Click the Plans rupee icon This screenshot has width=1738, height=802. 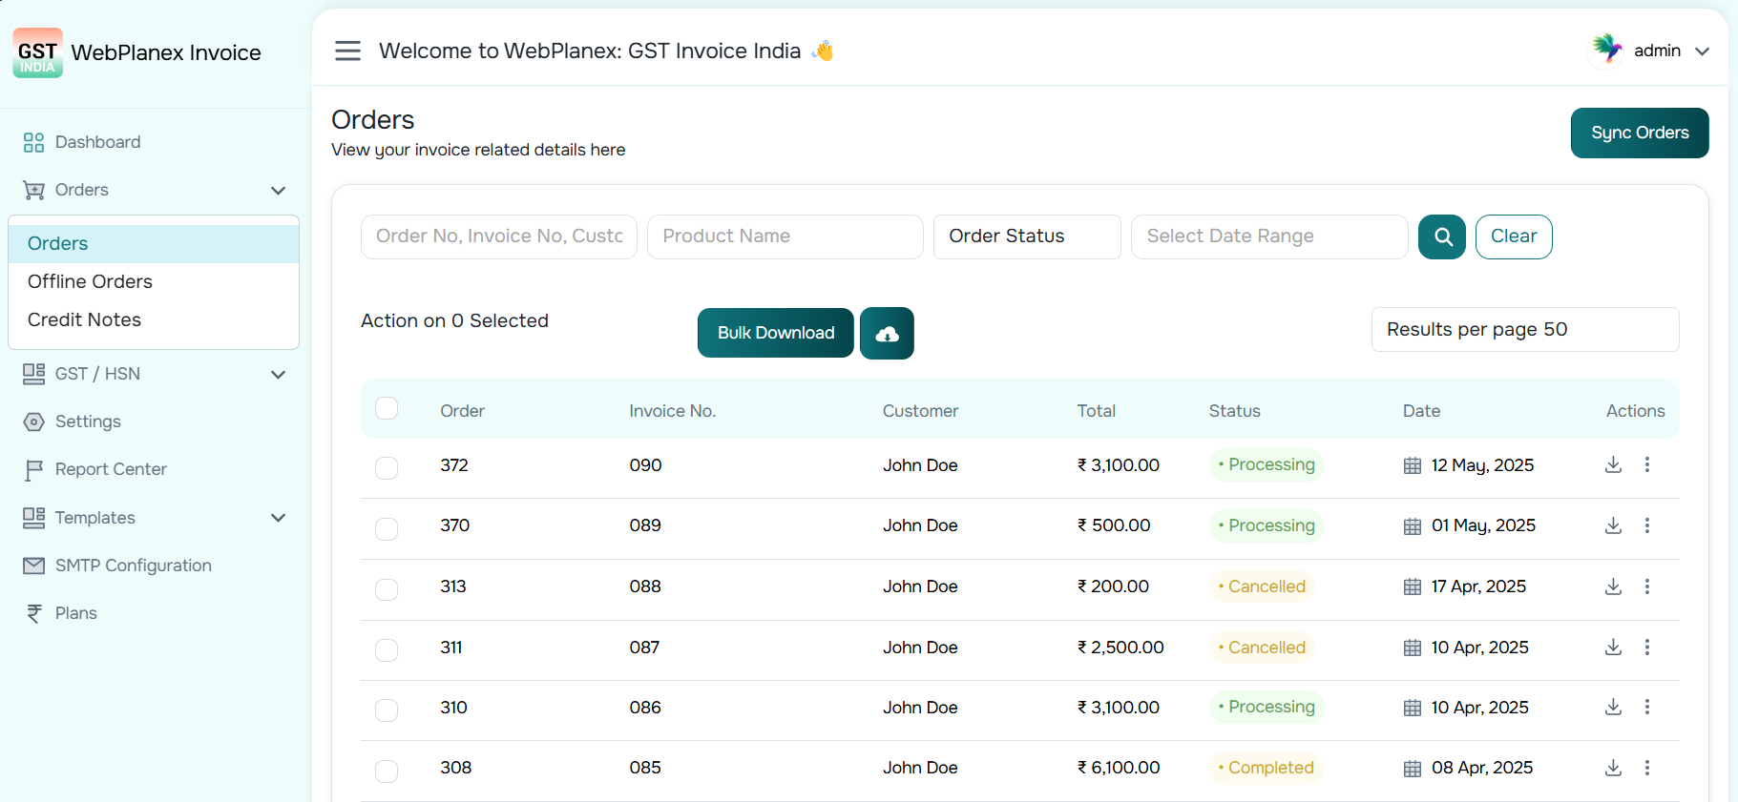click(x=34, y=613)
